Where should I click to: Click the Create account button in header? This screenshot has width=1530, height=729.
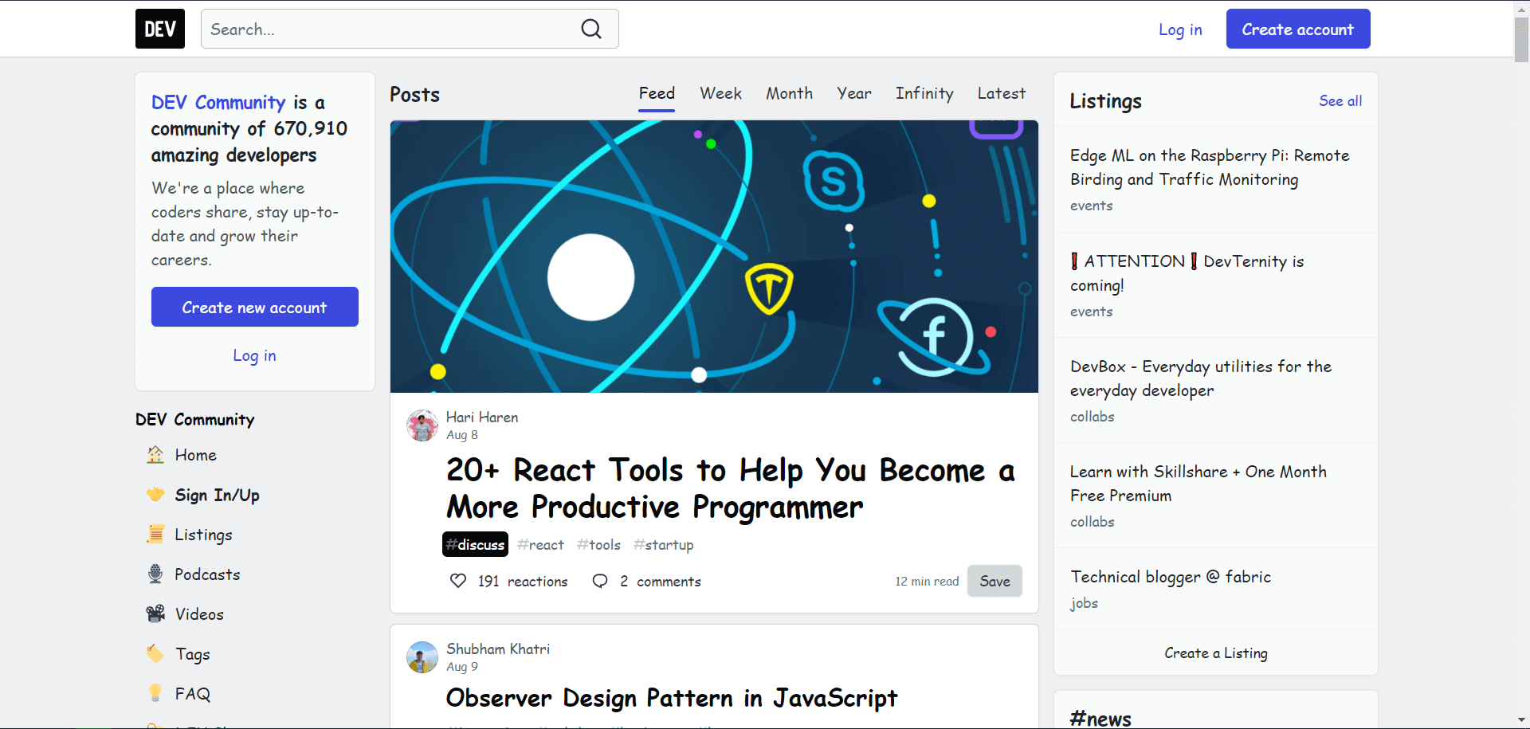(x=1298, y=29)
